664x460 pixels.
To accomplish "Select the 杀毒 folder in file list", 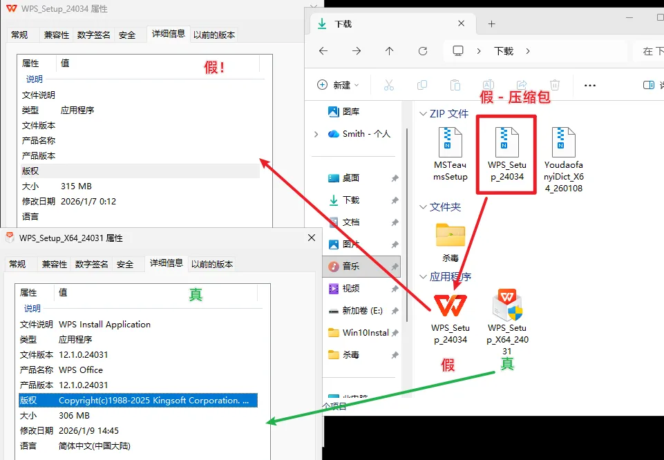I will click(450, 242).
